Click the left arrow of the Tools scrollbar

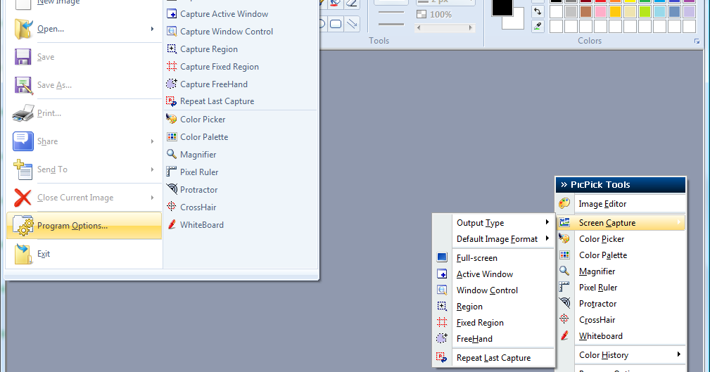(x=419, y=27)
